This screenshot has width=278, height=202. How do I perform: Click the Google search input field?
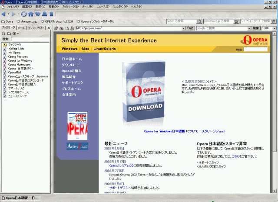coord(222,28)
